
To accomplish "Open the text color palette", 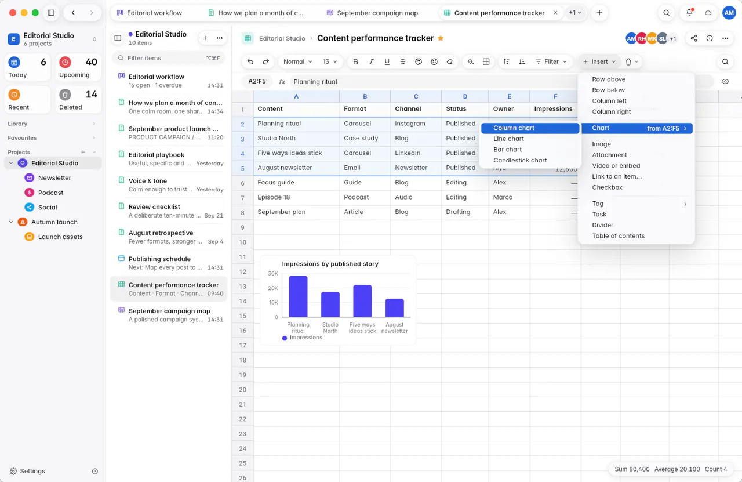I will [419, 61].
